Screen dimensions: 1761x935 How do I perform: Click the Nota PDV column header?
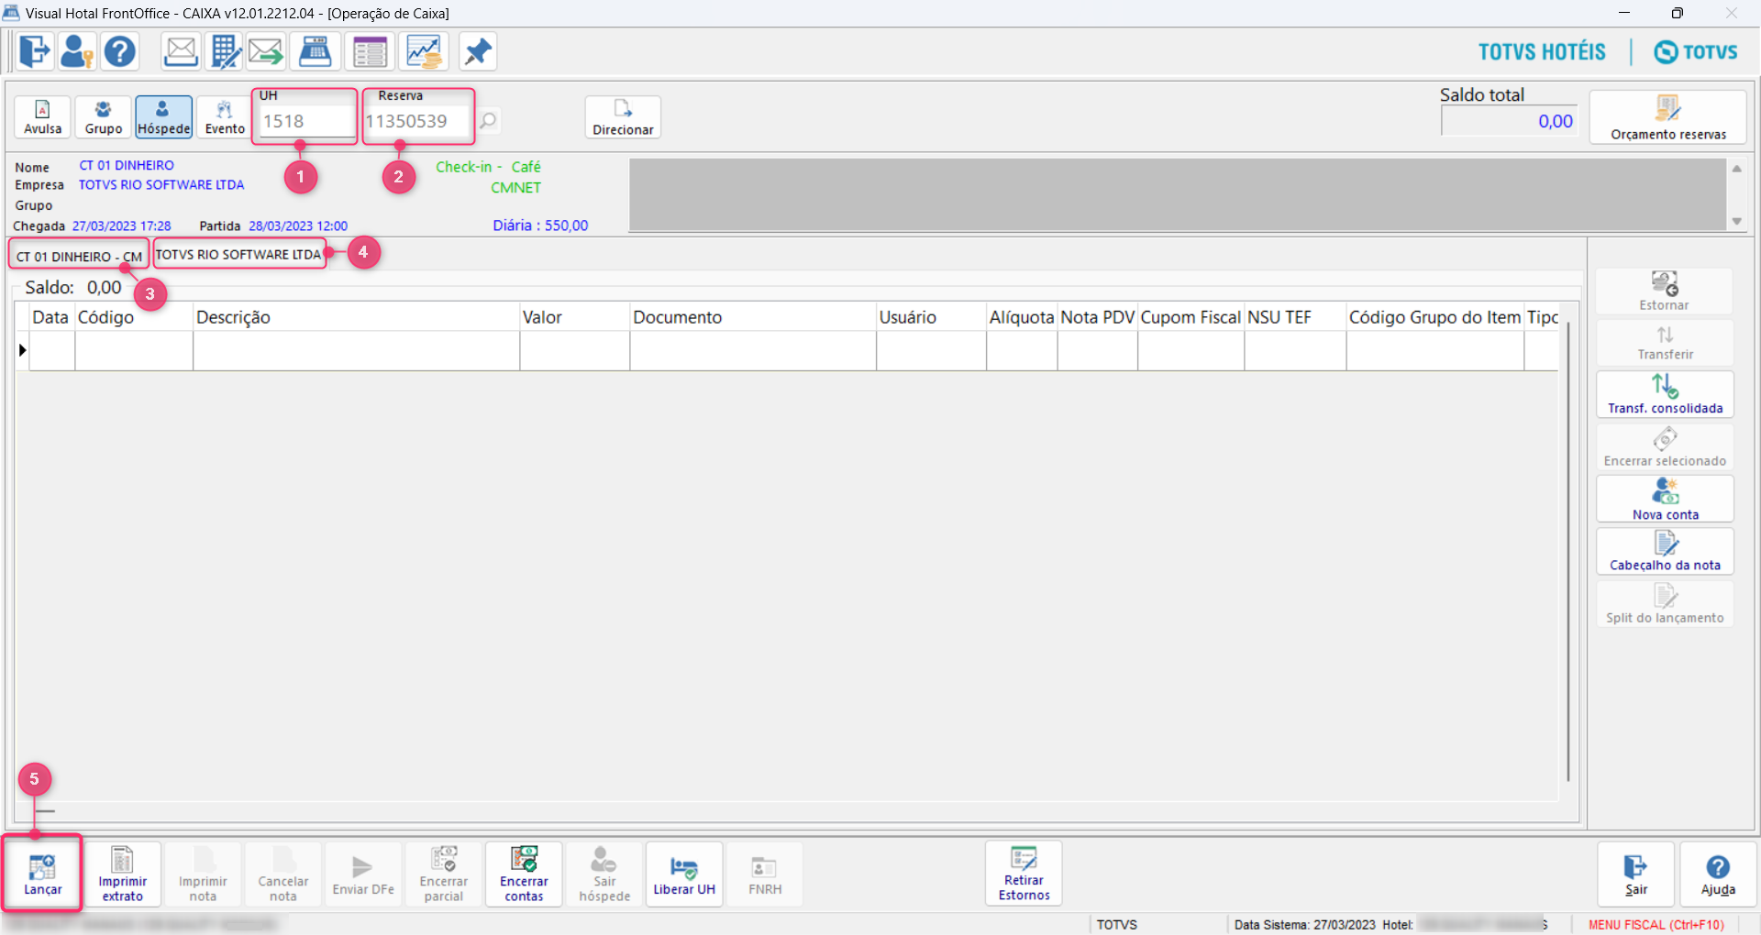coord(1098,317)
